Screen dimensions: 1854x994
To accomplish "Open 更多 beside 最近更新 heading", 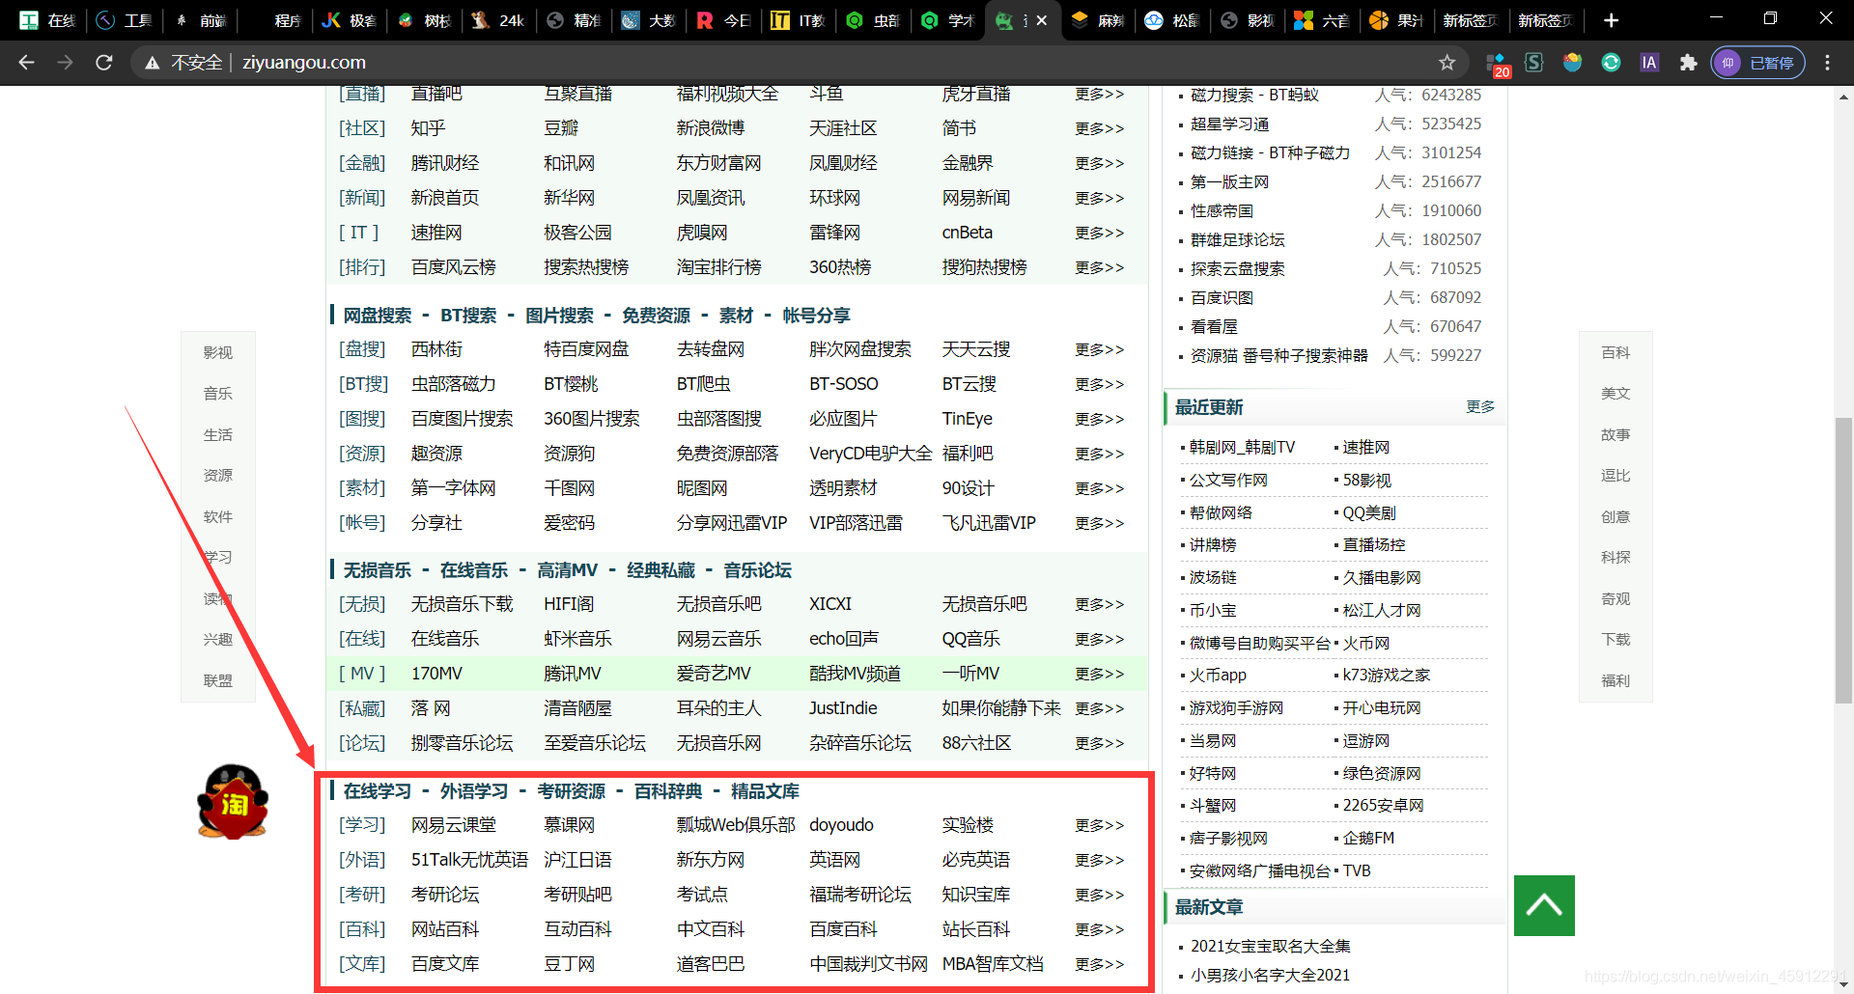I will (1480, 407).
